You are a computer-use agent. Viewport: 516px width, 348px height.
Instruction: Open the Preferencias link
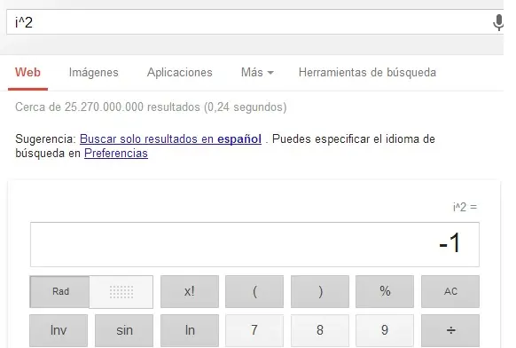(x=116, y=154)
